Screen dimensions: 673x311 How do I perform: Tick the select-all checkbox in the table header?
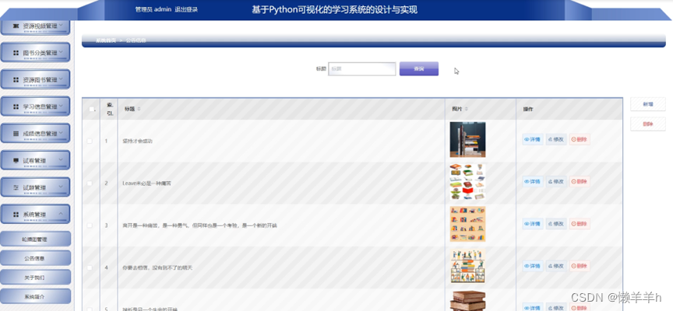(x=91, y=109)
